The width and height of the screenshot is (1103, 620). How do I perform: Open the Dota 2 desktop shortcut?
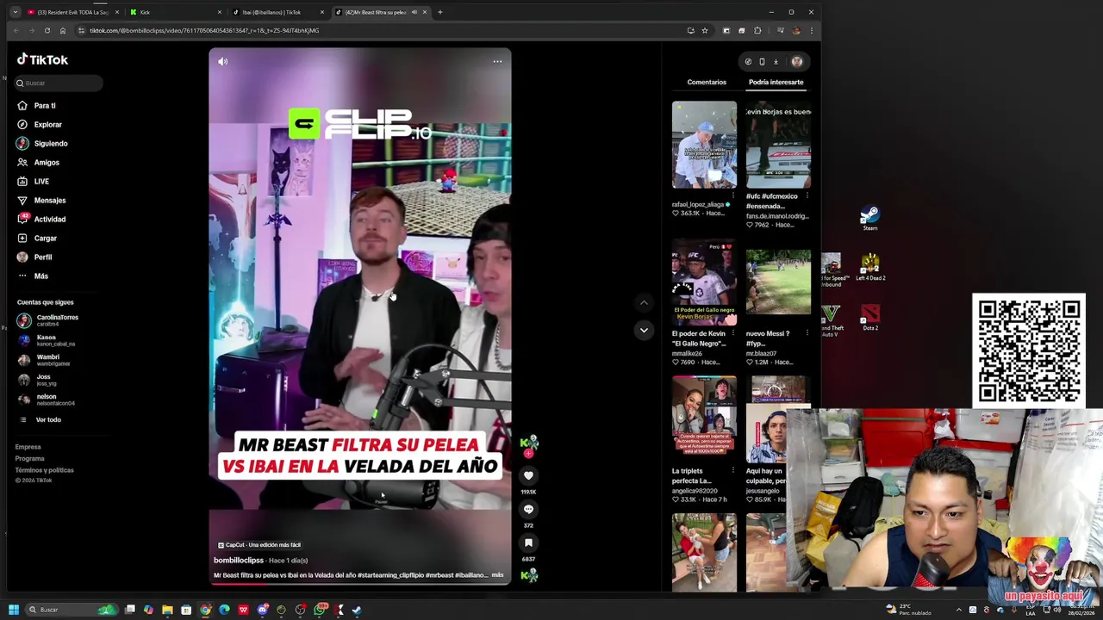pos(870,317)
